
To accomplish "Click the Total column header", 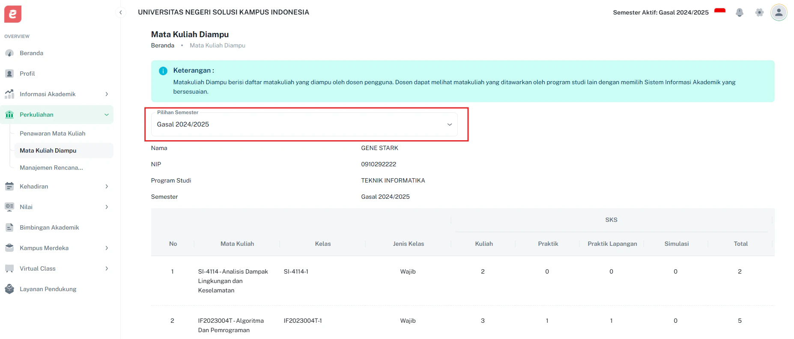I will coord(741,244).
